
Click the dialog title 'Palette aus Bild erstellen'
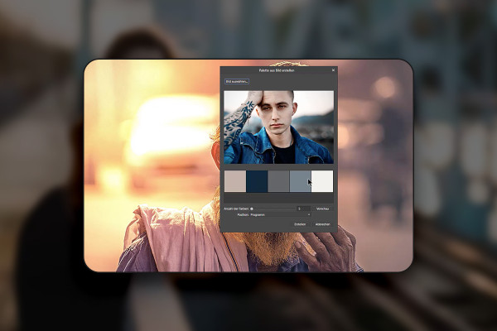(x=277, y=70)
